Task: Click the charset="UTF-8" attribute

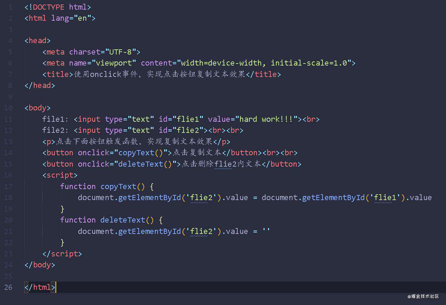Action: point(103,52)
